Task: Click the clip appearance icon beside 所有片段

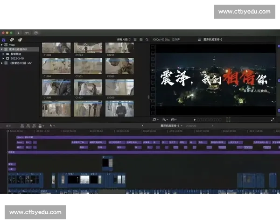Action: tap(135, 40)
